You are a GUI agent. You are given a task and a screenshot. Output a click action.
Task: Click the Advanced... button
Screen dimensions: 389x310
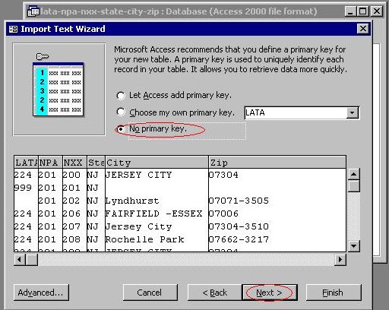point(41,293)
